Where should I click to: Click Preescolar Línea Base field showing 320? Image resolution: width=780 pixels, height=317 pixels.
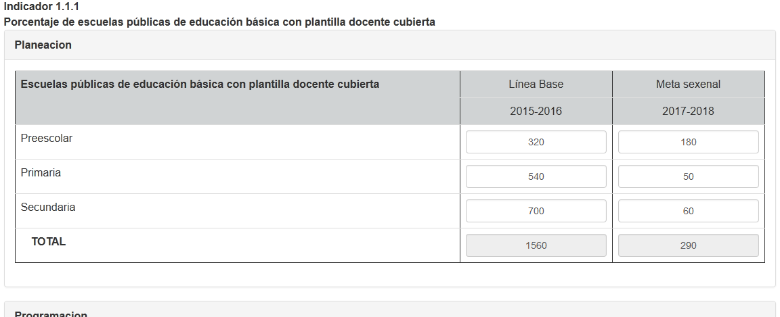click(x=536, y=142)
